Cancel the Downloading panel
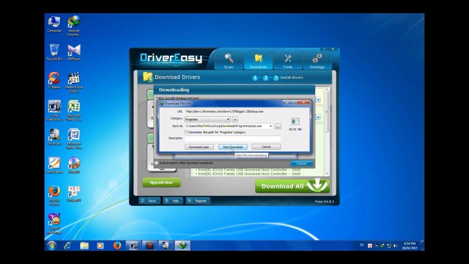Screen dimensions: 469x264 (302, 163)
